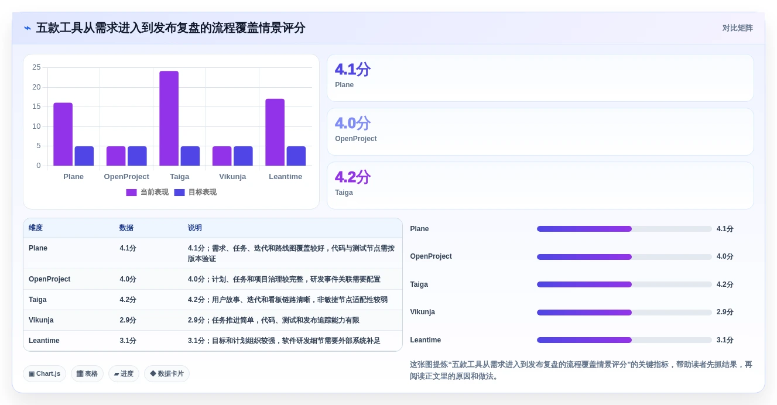777x405 pixels.
Task: Select the Plane cell in table
Action: (x=38, y=248)
